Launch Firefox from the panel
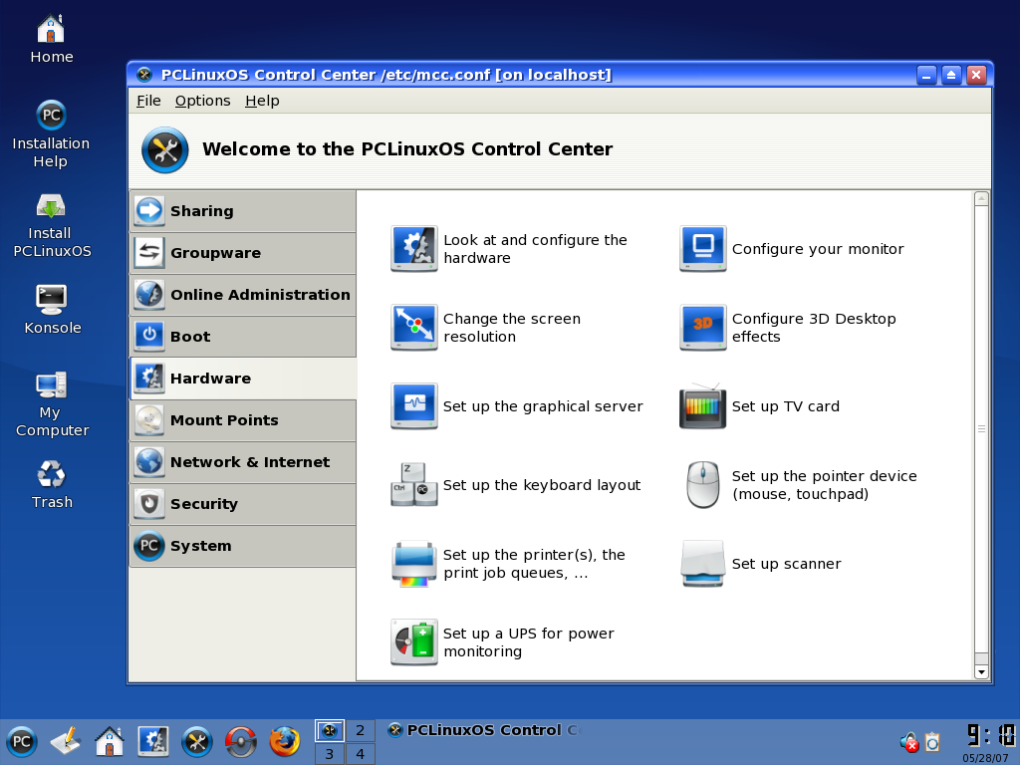The height and width of the screenshot is (765, 1020). (x=285, y=741)
